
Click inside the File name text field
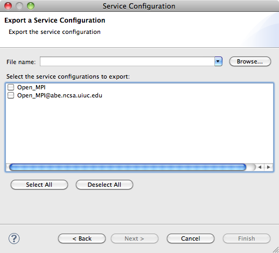pos(127,61)
